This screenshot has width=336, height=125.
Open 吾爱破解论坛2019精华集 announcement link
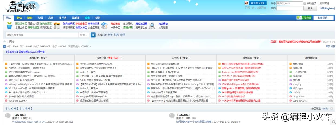[32, 52]
